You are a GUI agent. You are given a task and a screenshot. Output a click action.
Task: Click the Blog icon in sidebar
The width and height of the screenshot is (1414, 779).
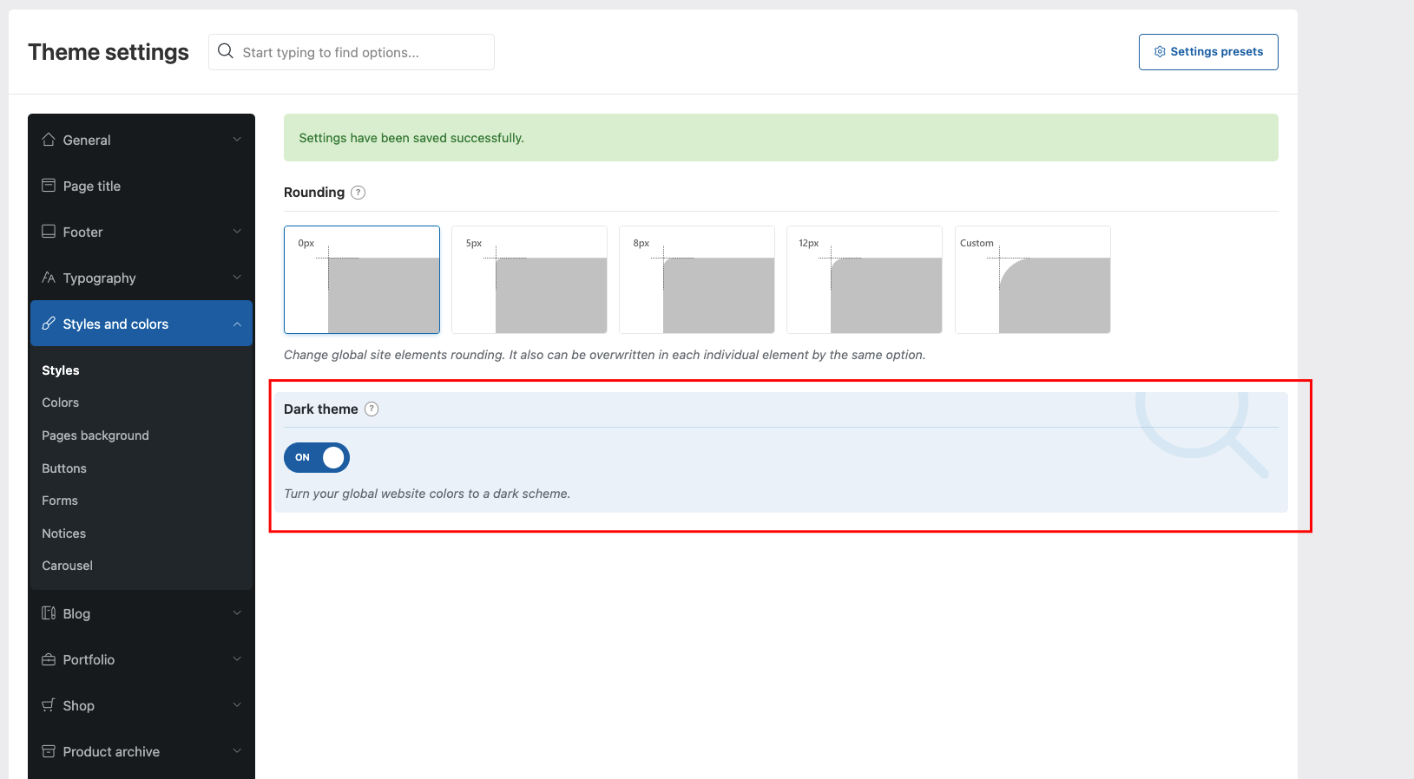[49, 613]
